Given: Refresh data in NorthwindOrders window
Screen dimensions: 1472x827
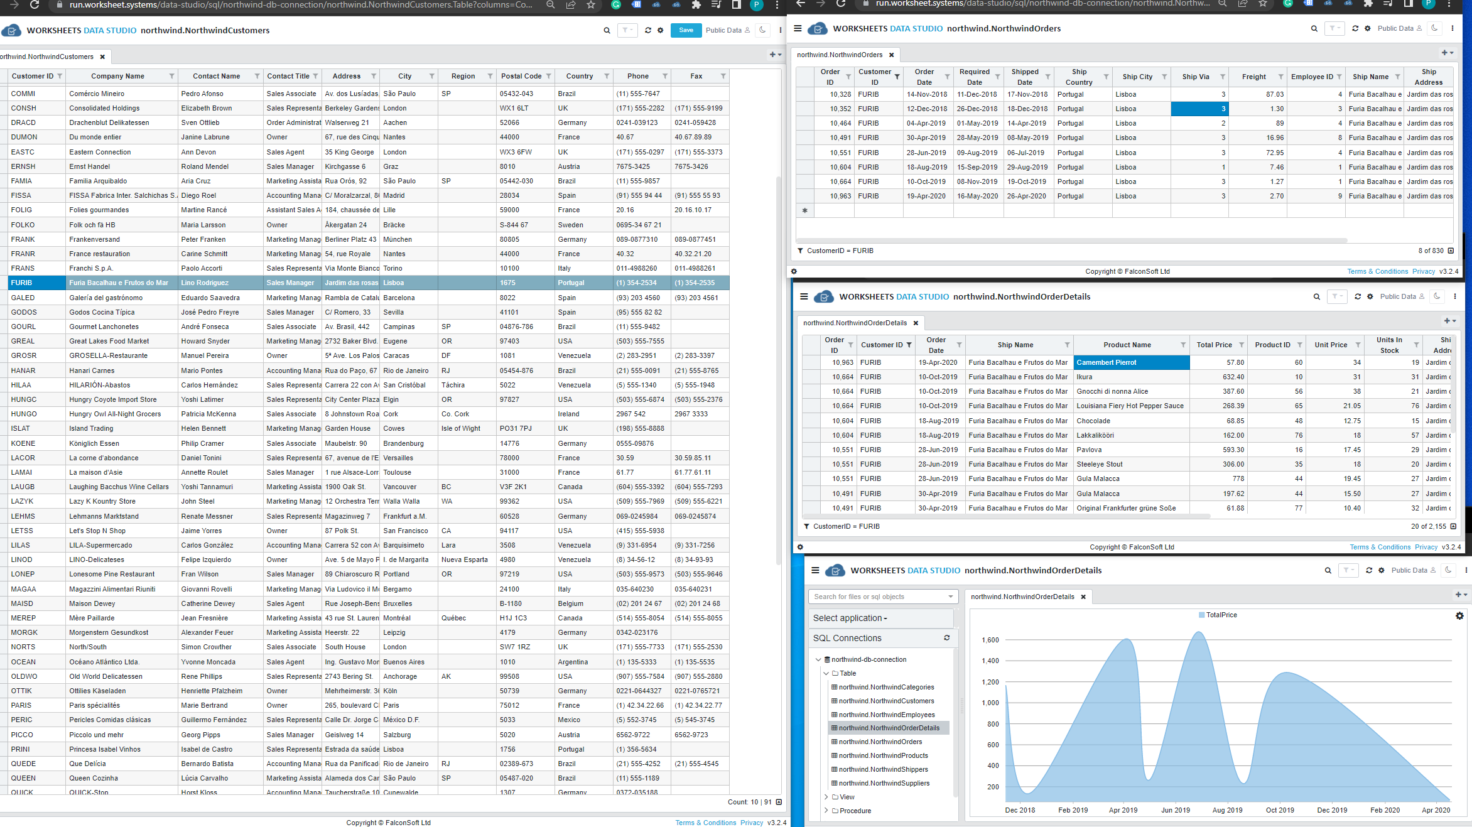Looking at the screenshot, I should click(x=1355, y=28).
